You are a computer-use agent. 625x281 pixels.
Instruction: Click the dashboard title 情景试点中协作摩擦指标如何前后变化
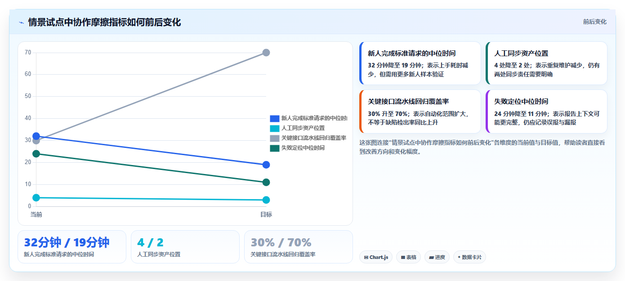pos(104,22)
